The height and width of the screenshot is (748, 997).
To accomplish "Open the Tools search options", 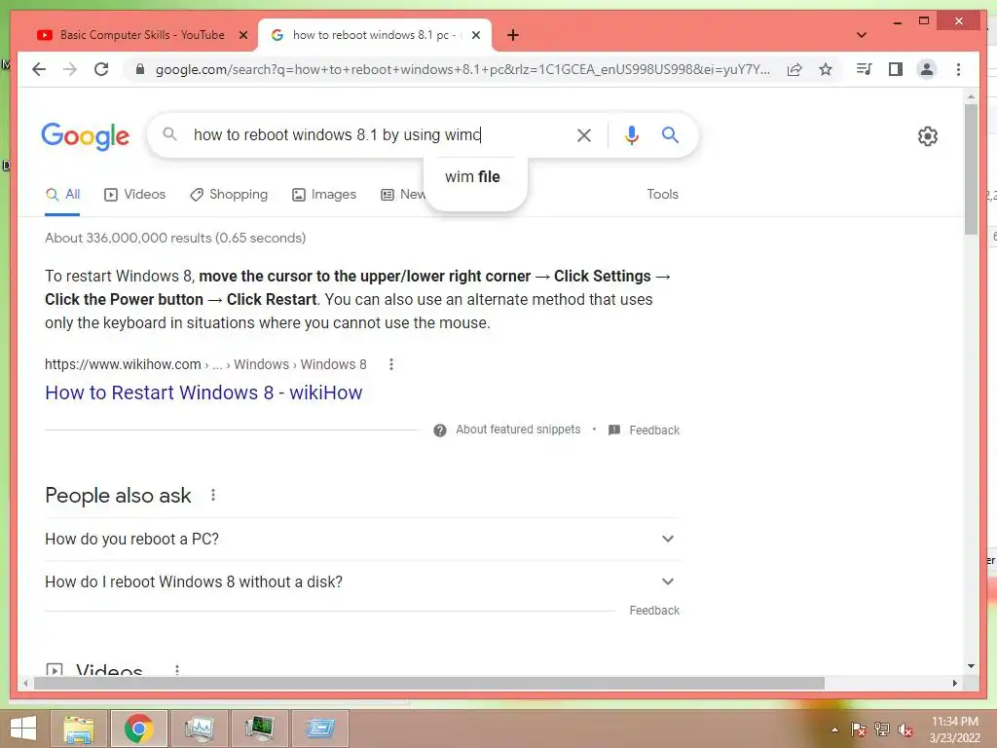I will [x=662, y=195].
